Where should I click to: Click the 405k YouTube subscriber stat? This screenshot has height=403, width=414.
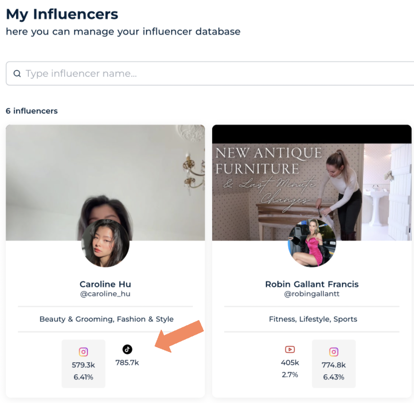290,363
